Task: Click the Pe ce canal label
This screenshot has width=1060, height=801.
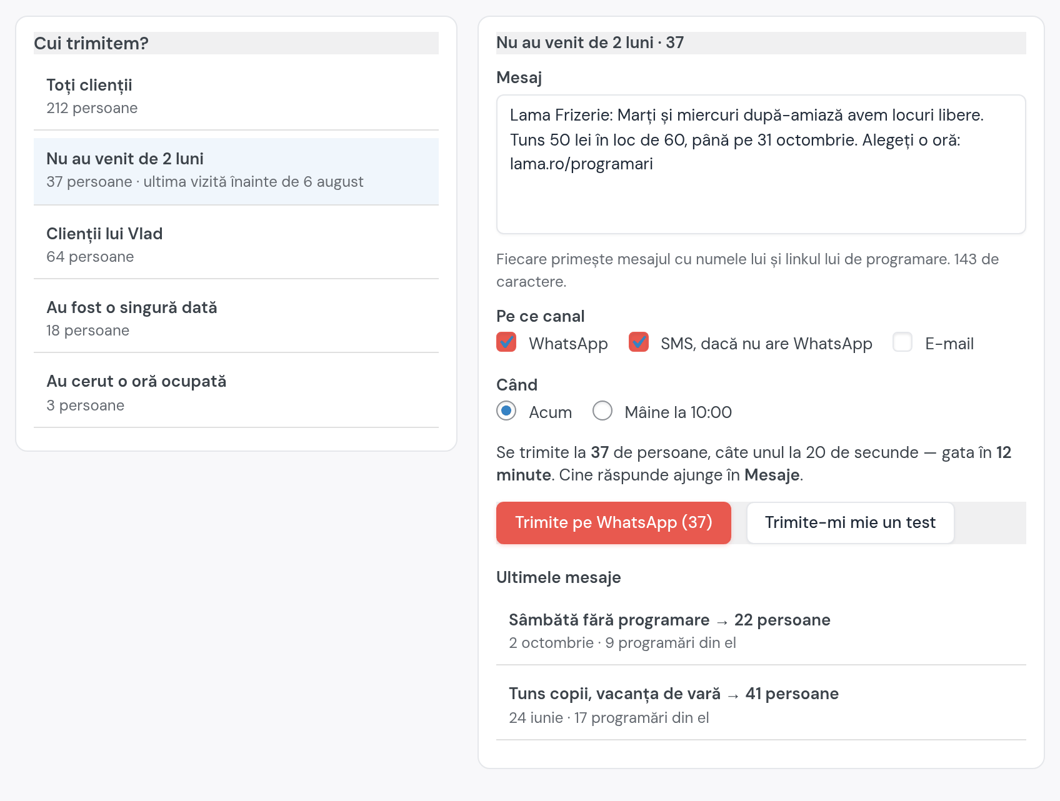Action: [541, 316]
